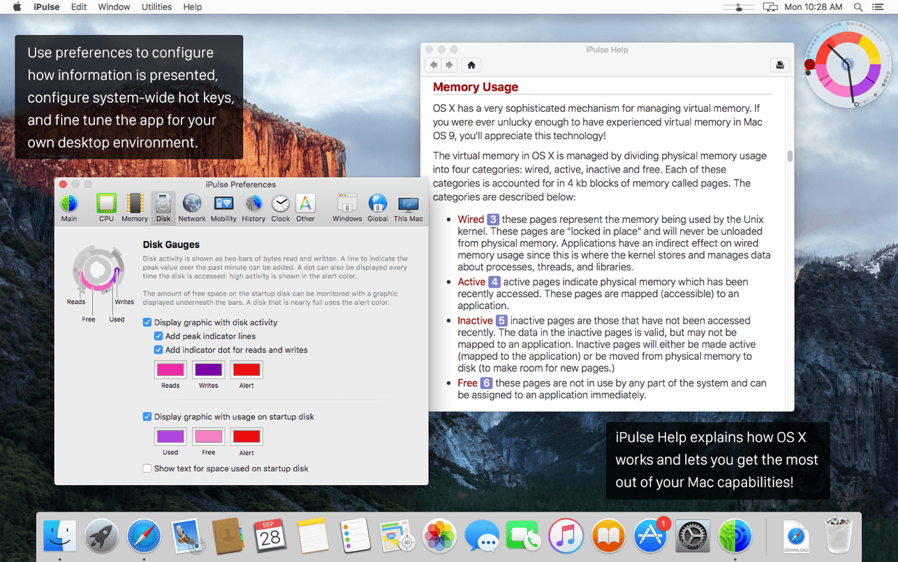
Task: Click the forward arrow in iPulse Help
Action: 449,65
